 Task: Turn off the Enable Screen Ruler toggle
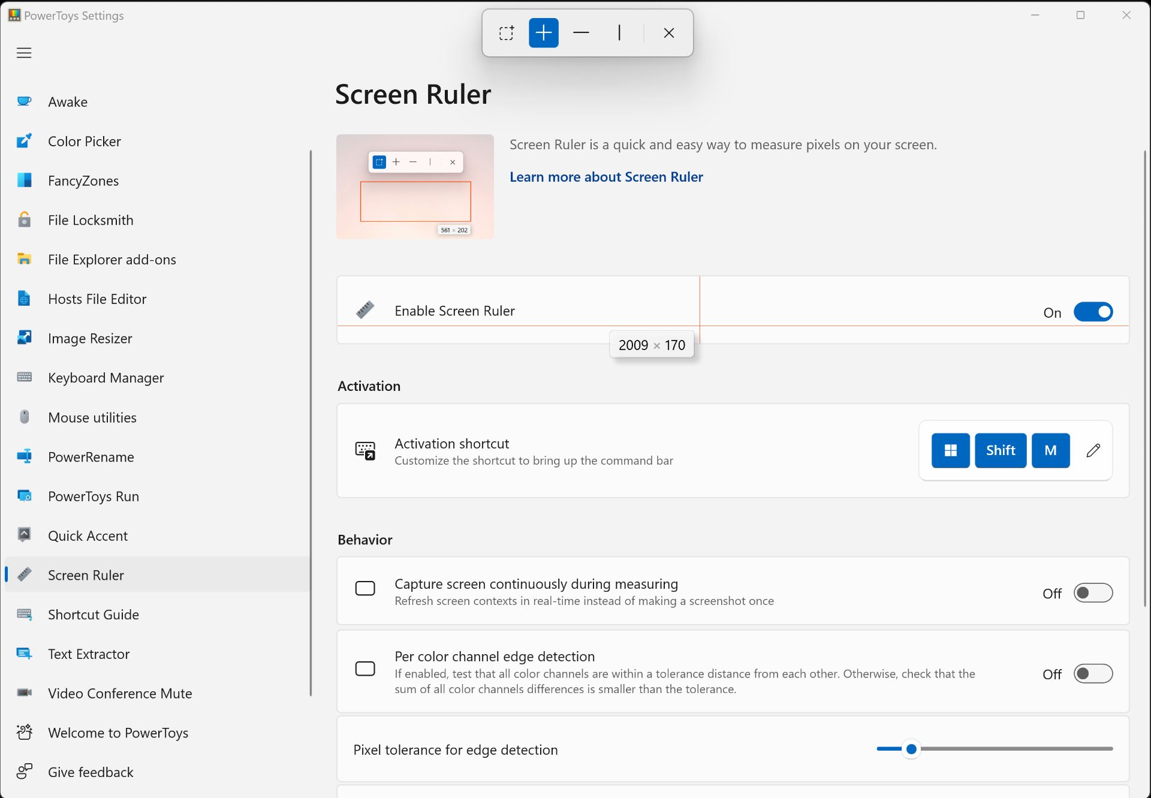click(x=1093, y=312)
